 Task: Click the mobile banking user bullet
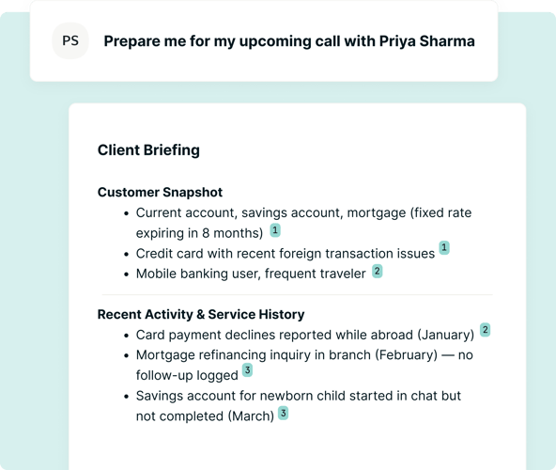point(251,274)
